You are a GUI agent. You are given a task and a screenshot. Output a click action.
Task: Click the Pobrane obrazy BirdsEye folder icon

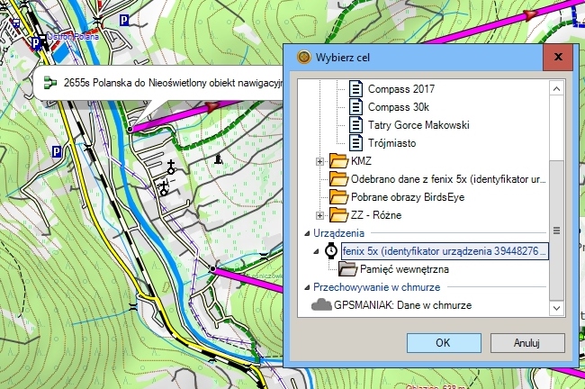click(338, 197)
